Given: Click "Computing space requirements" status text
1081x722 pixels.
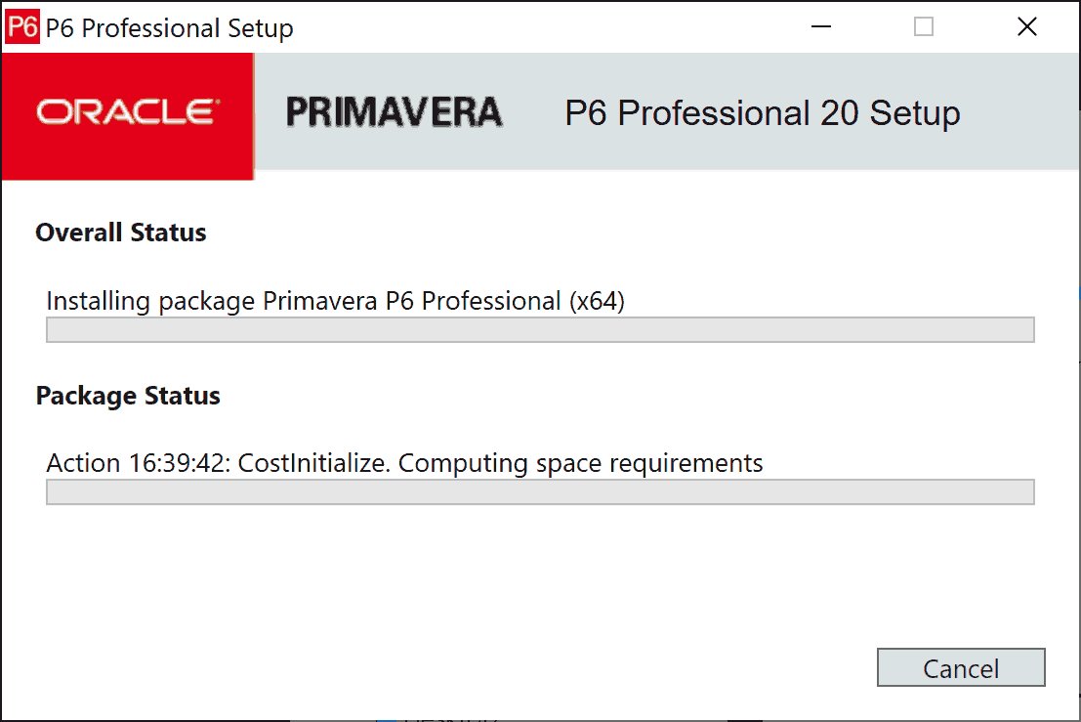Looking at the screenshot, I should (x=580, y=462).
